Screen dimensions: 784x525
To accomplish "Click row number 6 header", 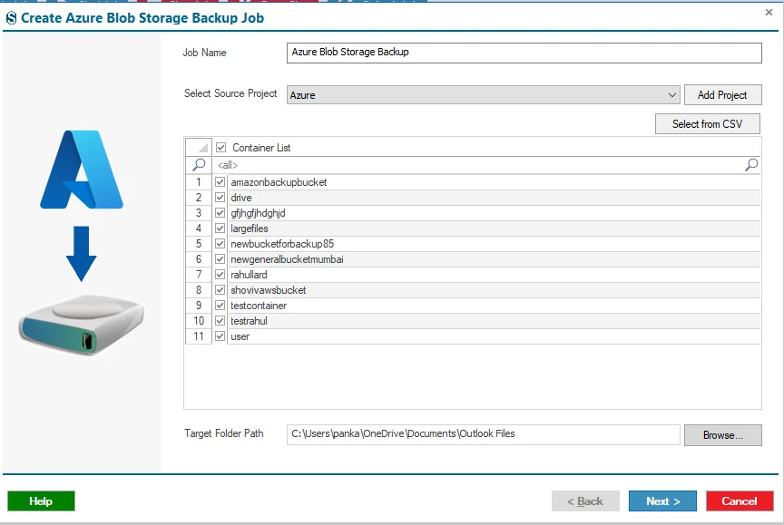I will [199, 259].
